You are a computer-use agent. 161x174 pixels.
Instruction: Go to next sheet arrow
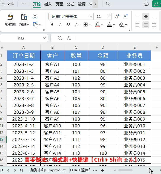pyautogui.click(x=15, y=170)
